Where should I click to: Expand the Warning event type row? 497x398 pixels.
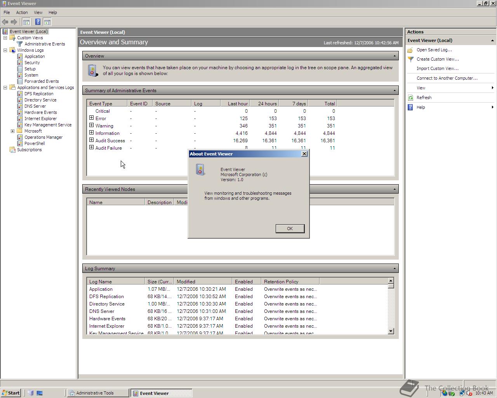click(92, 125)
